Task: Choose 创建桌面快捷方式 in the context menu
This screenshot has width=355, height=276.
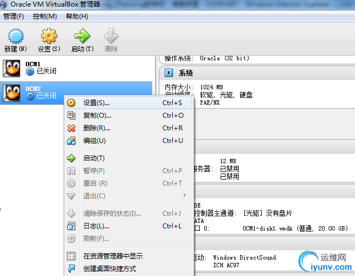Action: 128,268
